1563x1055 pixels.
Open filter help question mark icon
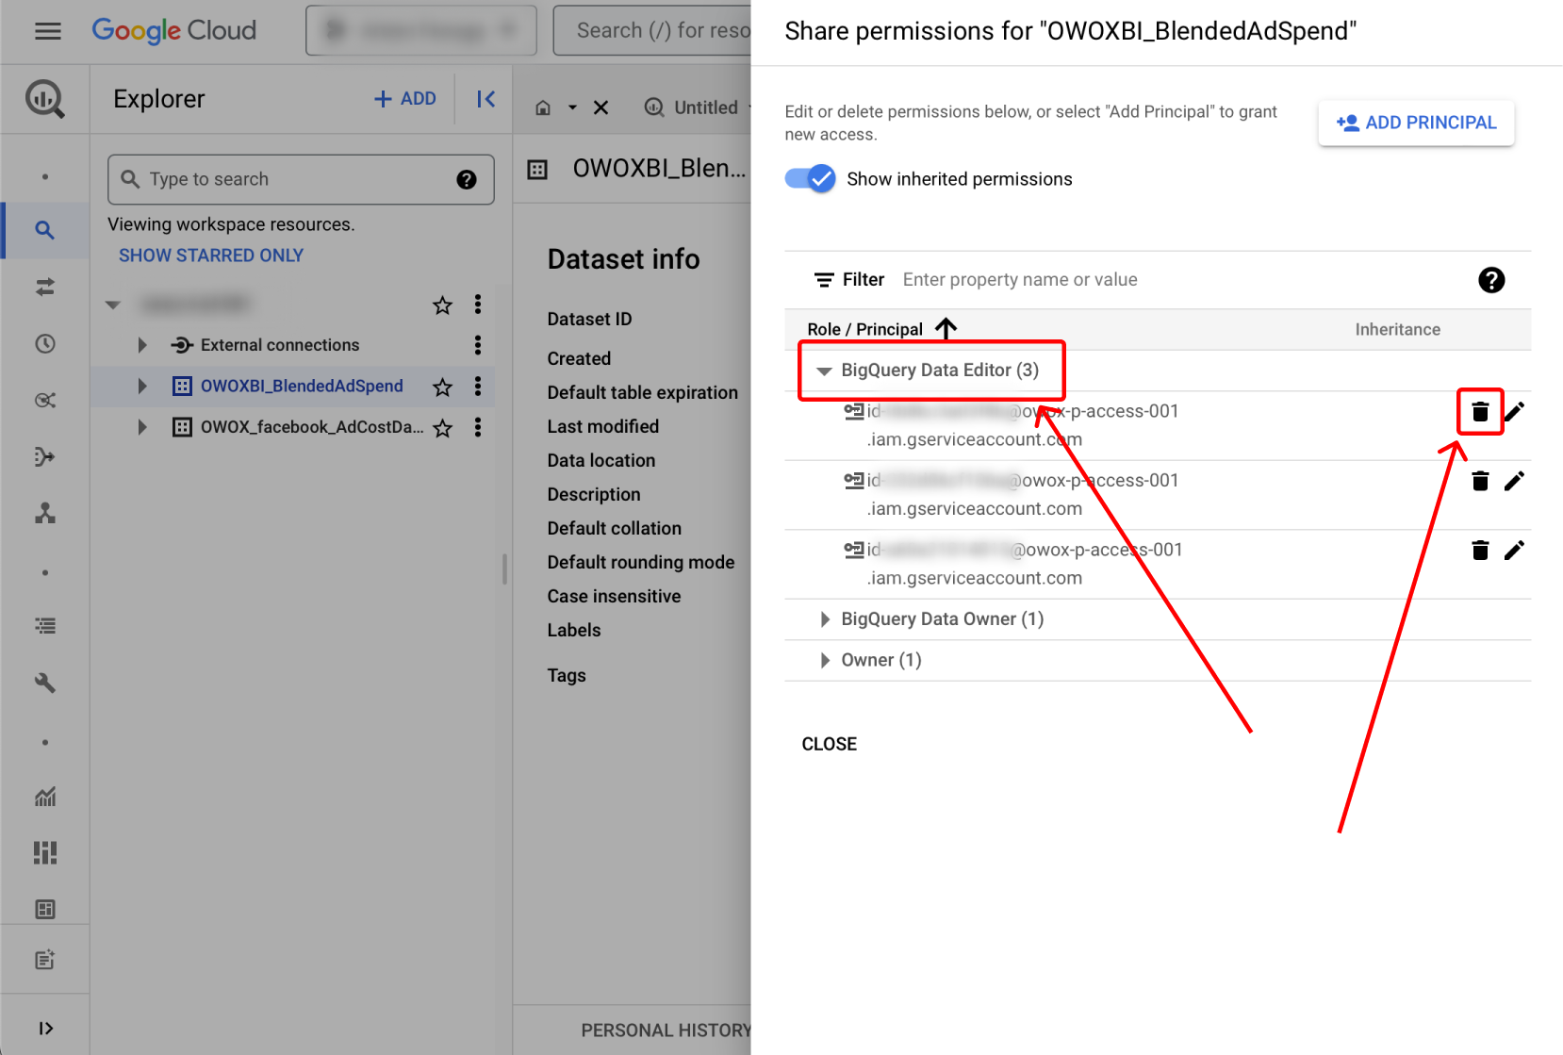click(x=1491, y=280)
